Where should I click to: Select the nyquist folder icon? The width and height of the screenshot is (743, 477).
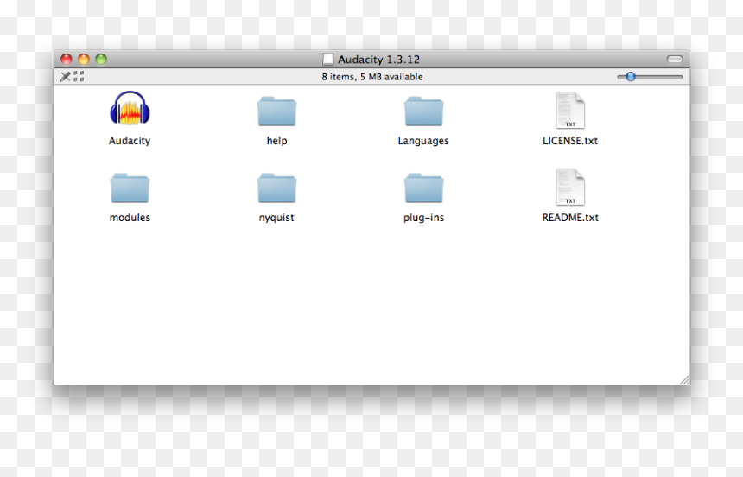coord(276,188)
